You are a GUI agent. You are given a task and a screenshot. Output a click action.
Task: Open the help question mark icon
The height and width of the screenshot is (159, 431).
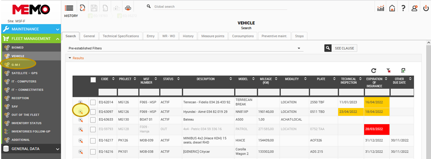point(403,8)
